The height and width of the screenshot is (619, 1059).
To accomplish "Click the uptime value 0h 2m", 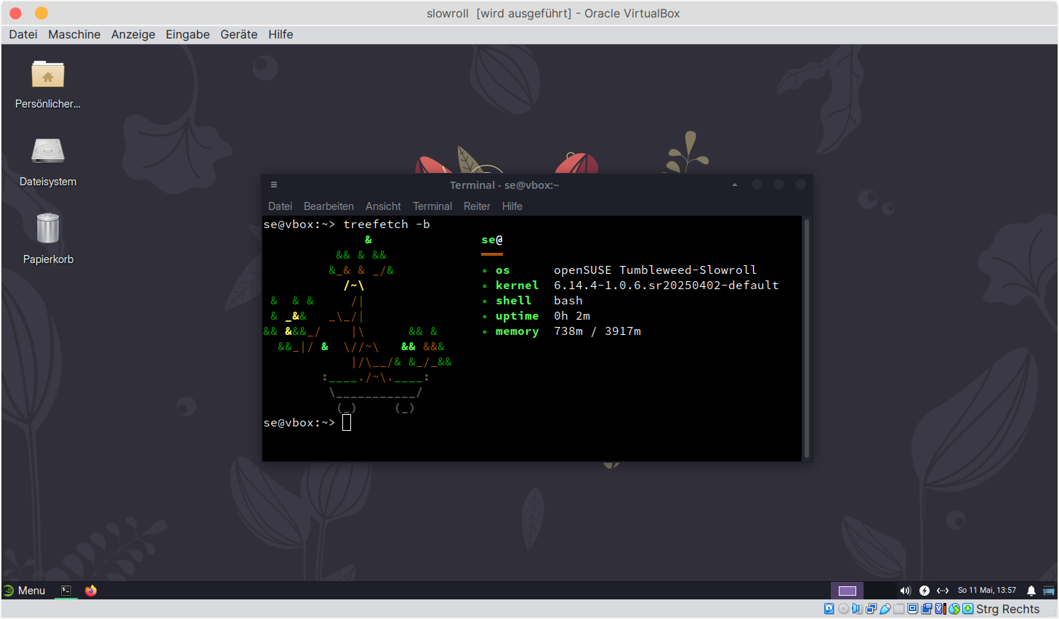I will [x=572, y=316].
